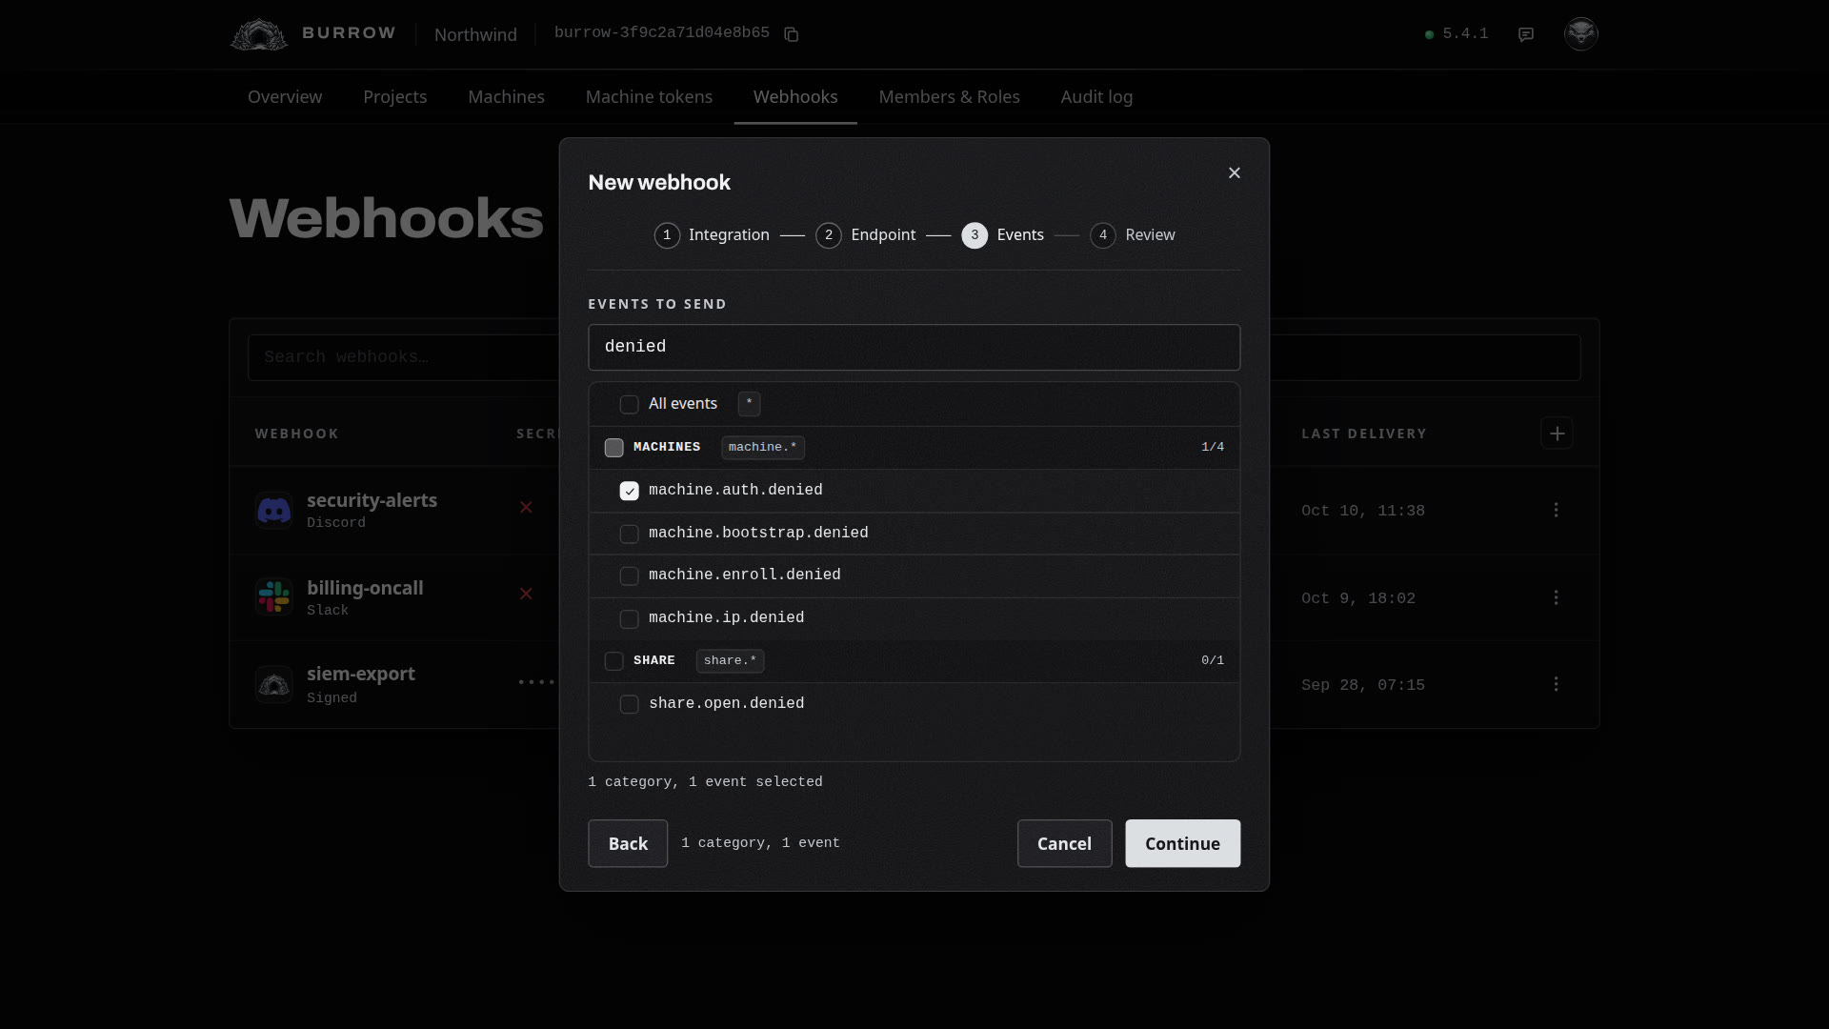Open Members & Roles tab
The height and width of the screenshot is (1029, 1829).
950,97
